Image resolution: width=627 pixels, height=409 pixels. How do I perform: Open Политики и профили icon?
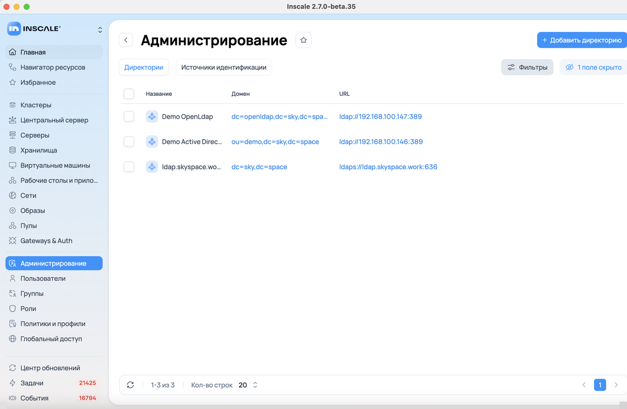click(13, 324)
